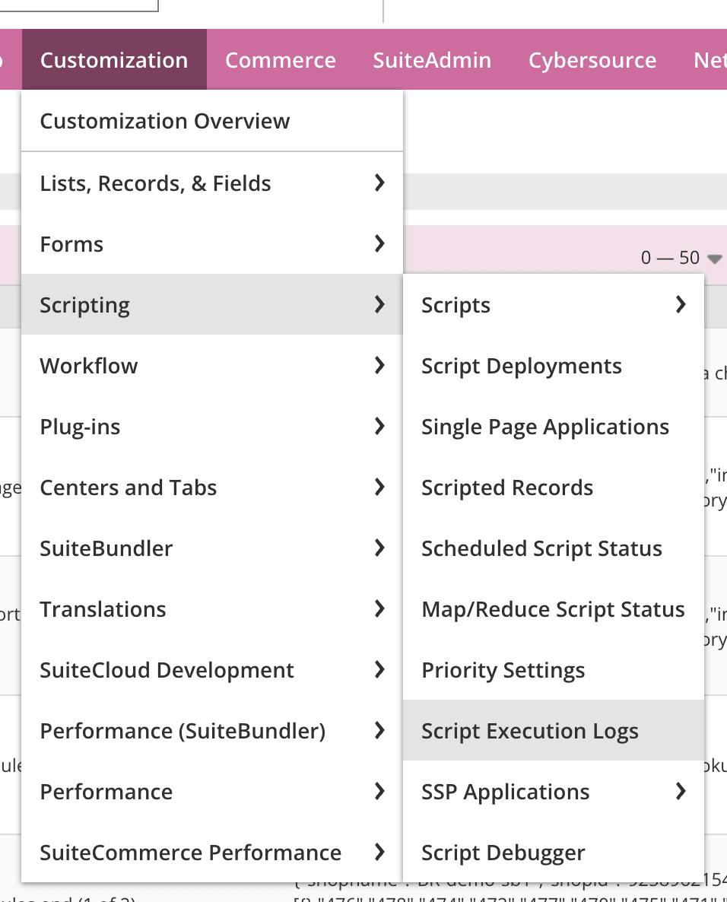Select the Commerce menu tab
The width and height of the screenshot is (727, 902).
[x=281, y=59]
